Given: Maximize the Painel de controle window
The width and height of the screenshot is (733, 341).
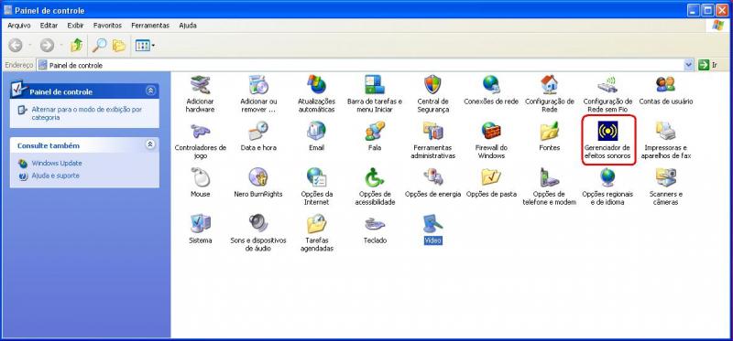Looking at the screenshot, I should coord(708,10).
